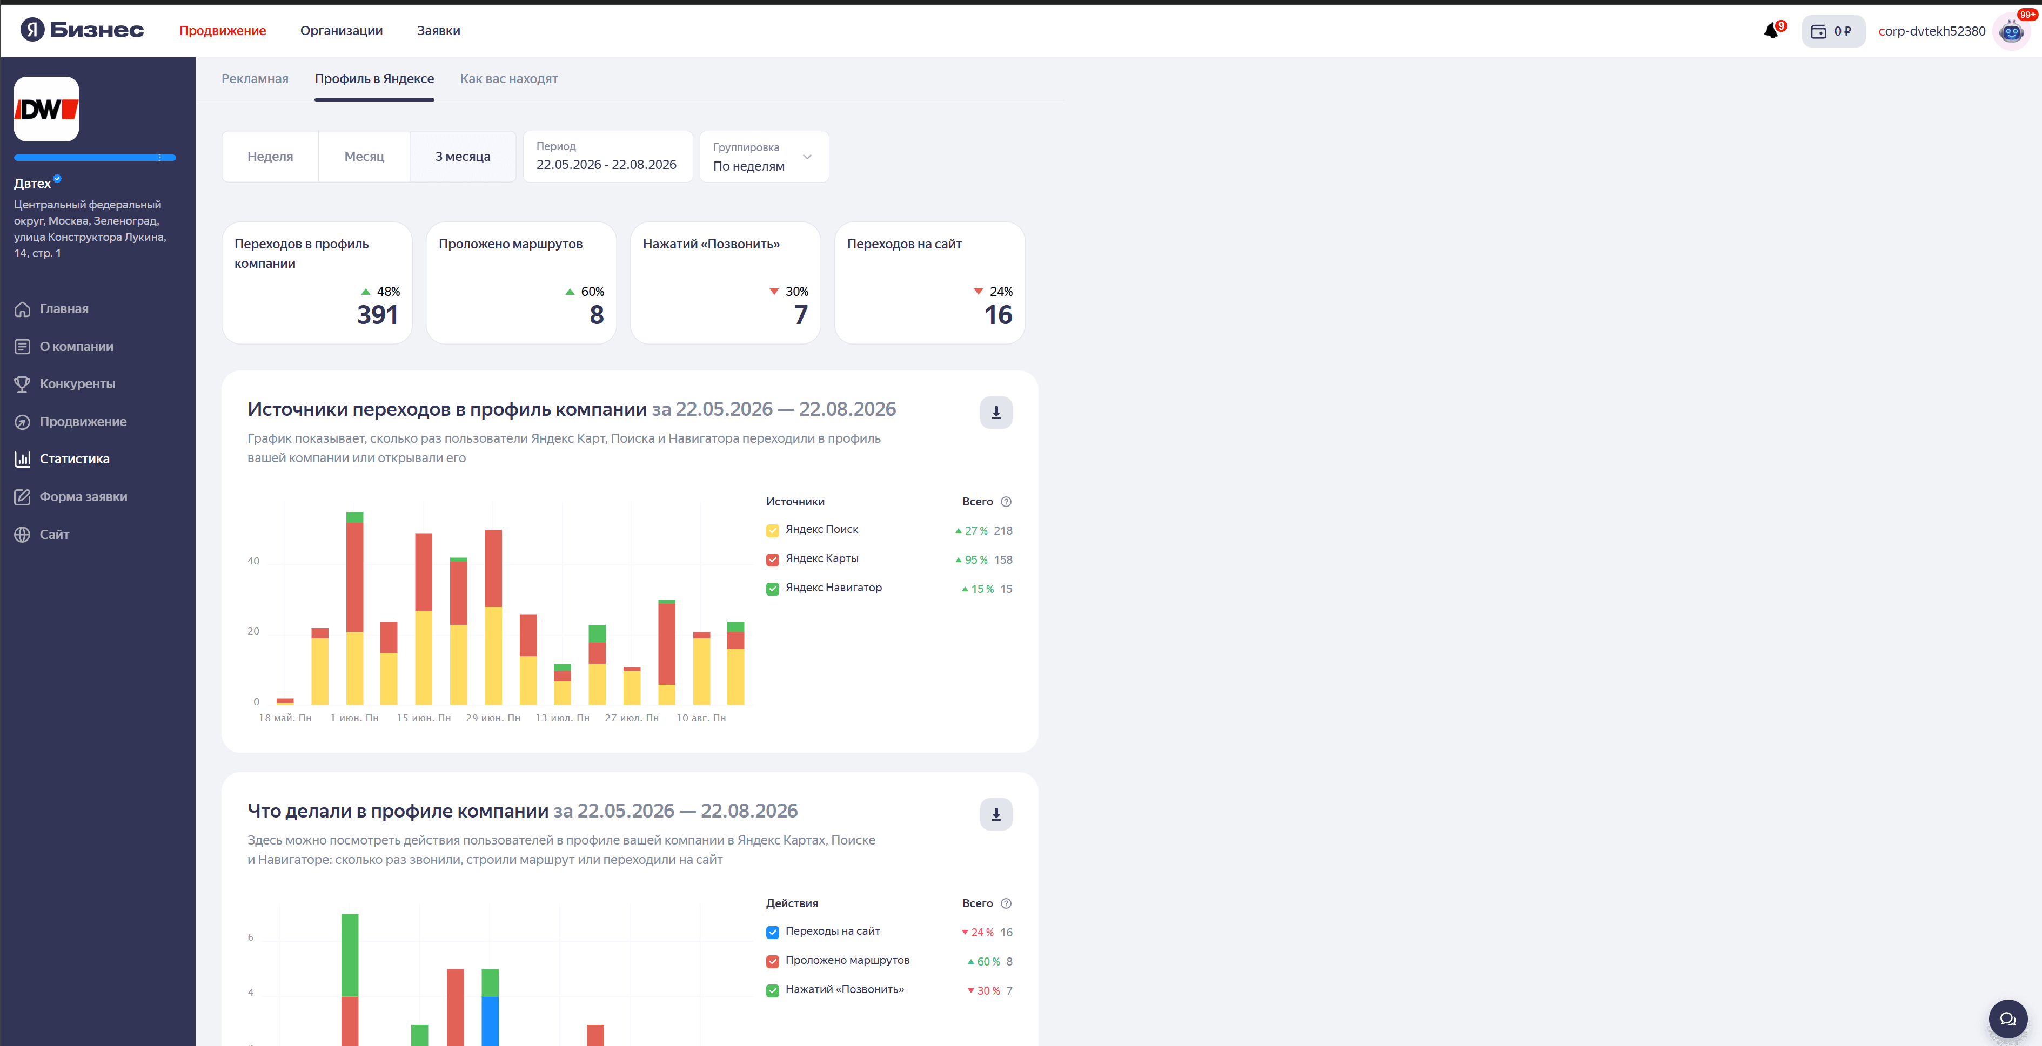Click the help icon beside Всего in Действия
2042x1046 pixels.
point(1006,903)
